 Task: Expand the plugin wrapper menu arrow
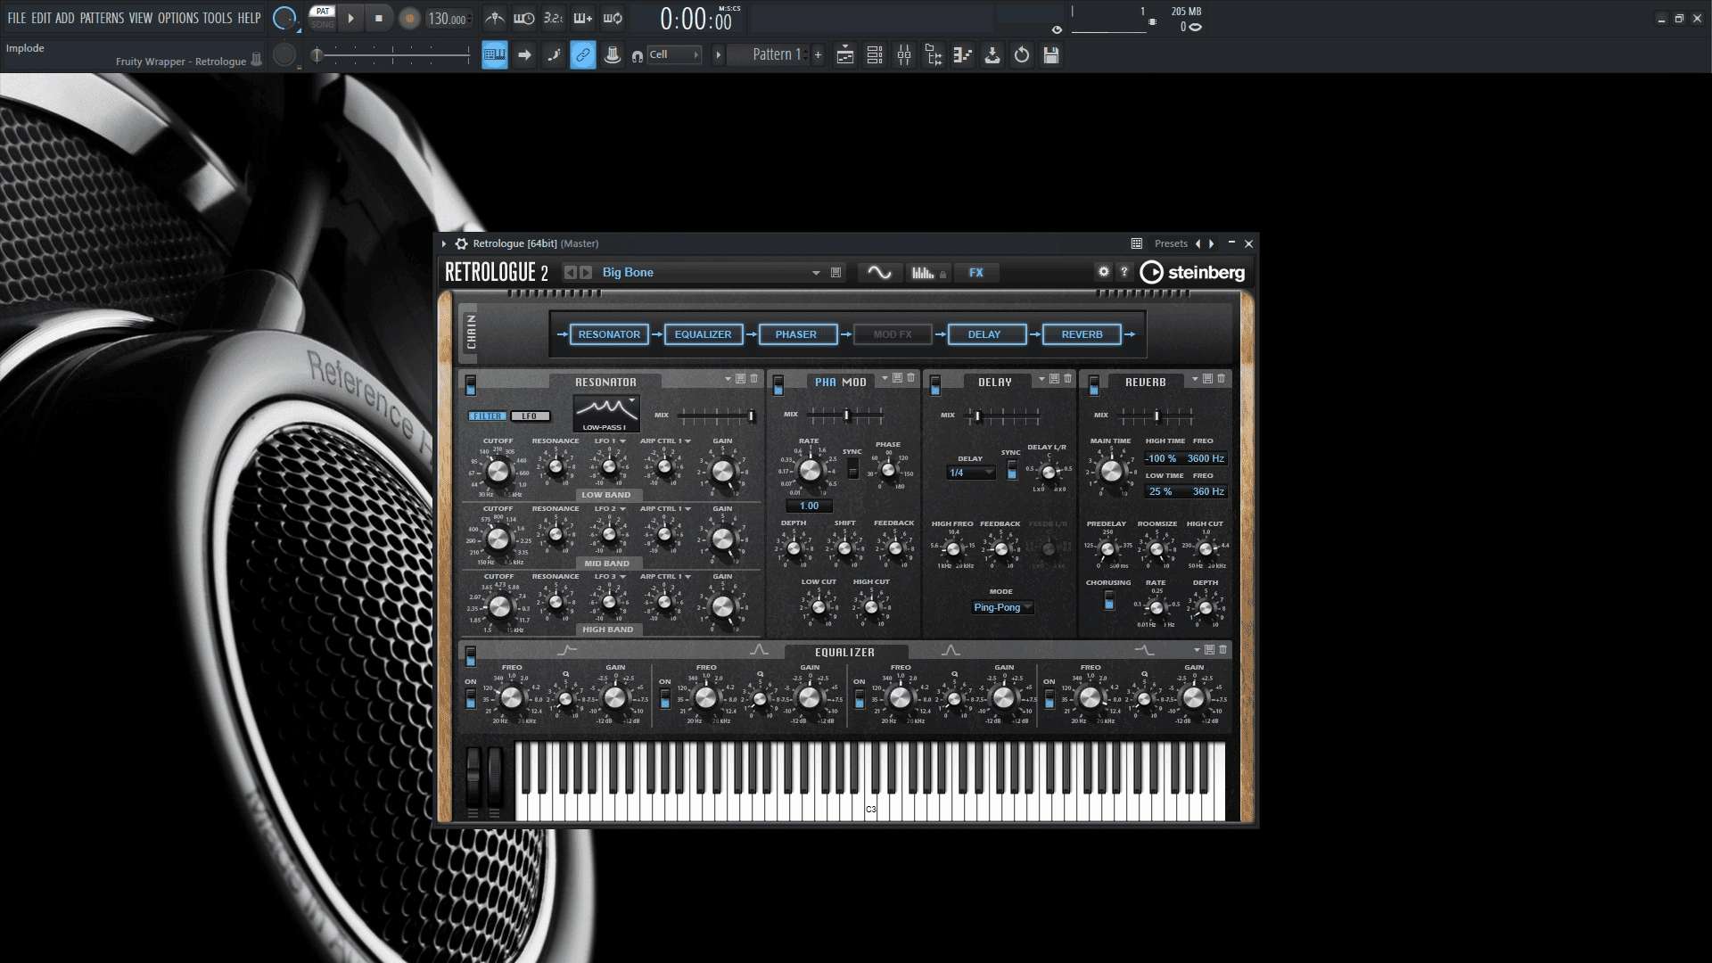point(444,243)
